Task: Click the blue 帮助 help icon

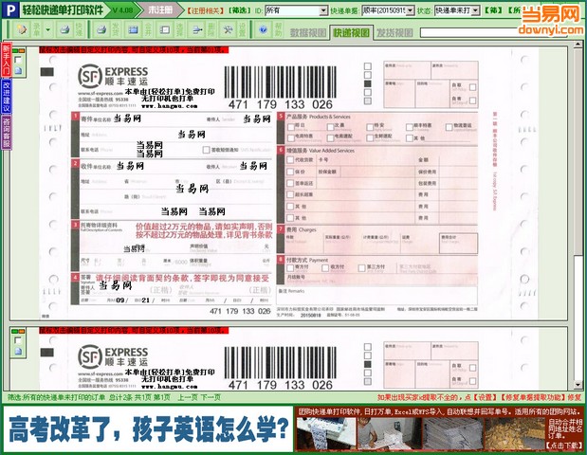Action: coord(264,29)
